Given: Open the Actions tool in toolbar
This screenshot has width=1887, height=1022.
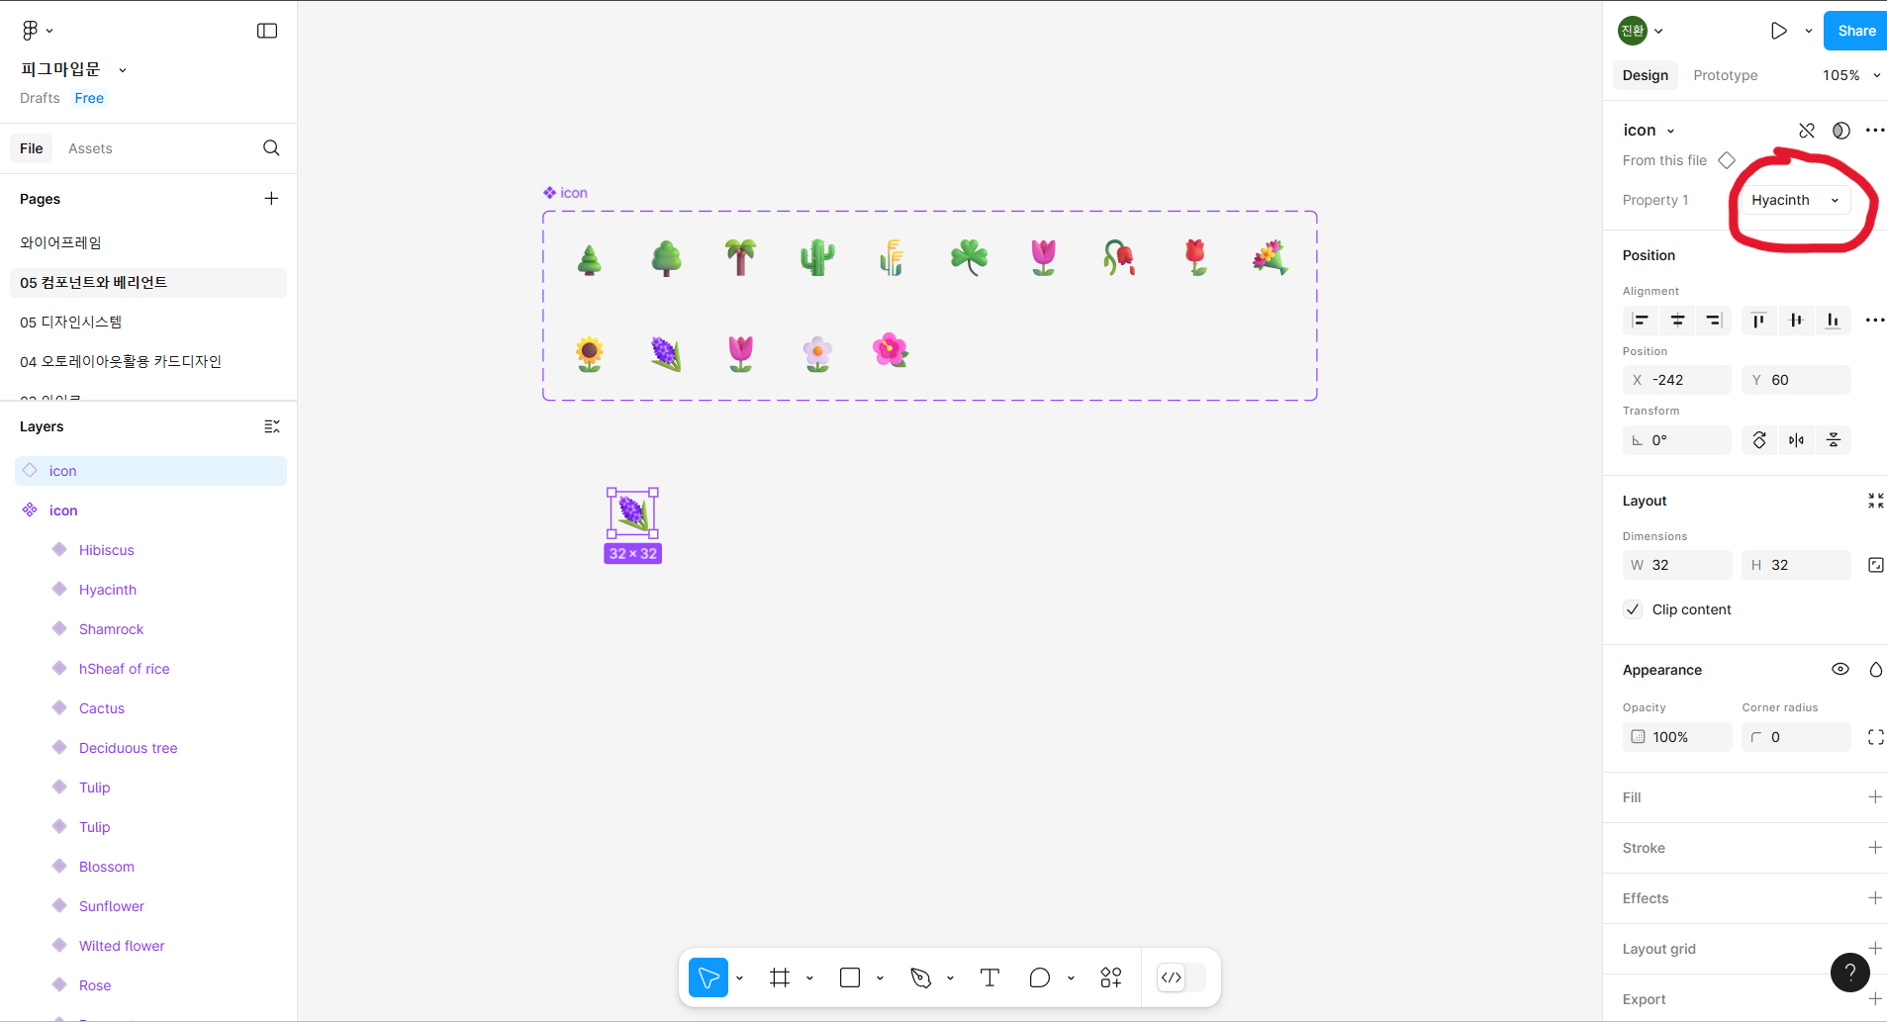Looking at the screenshot, I should point(1110,978).
